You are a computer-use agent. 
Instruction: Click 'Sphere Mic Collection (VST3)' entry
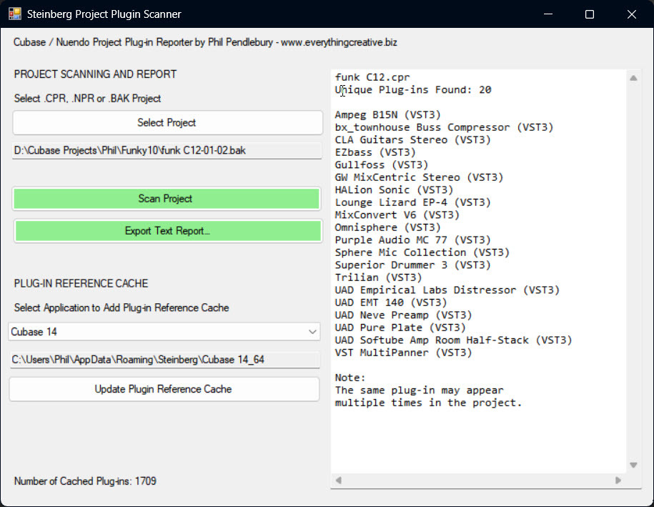[422, 252]
